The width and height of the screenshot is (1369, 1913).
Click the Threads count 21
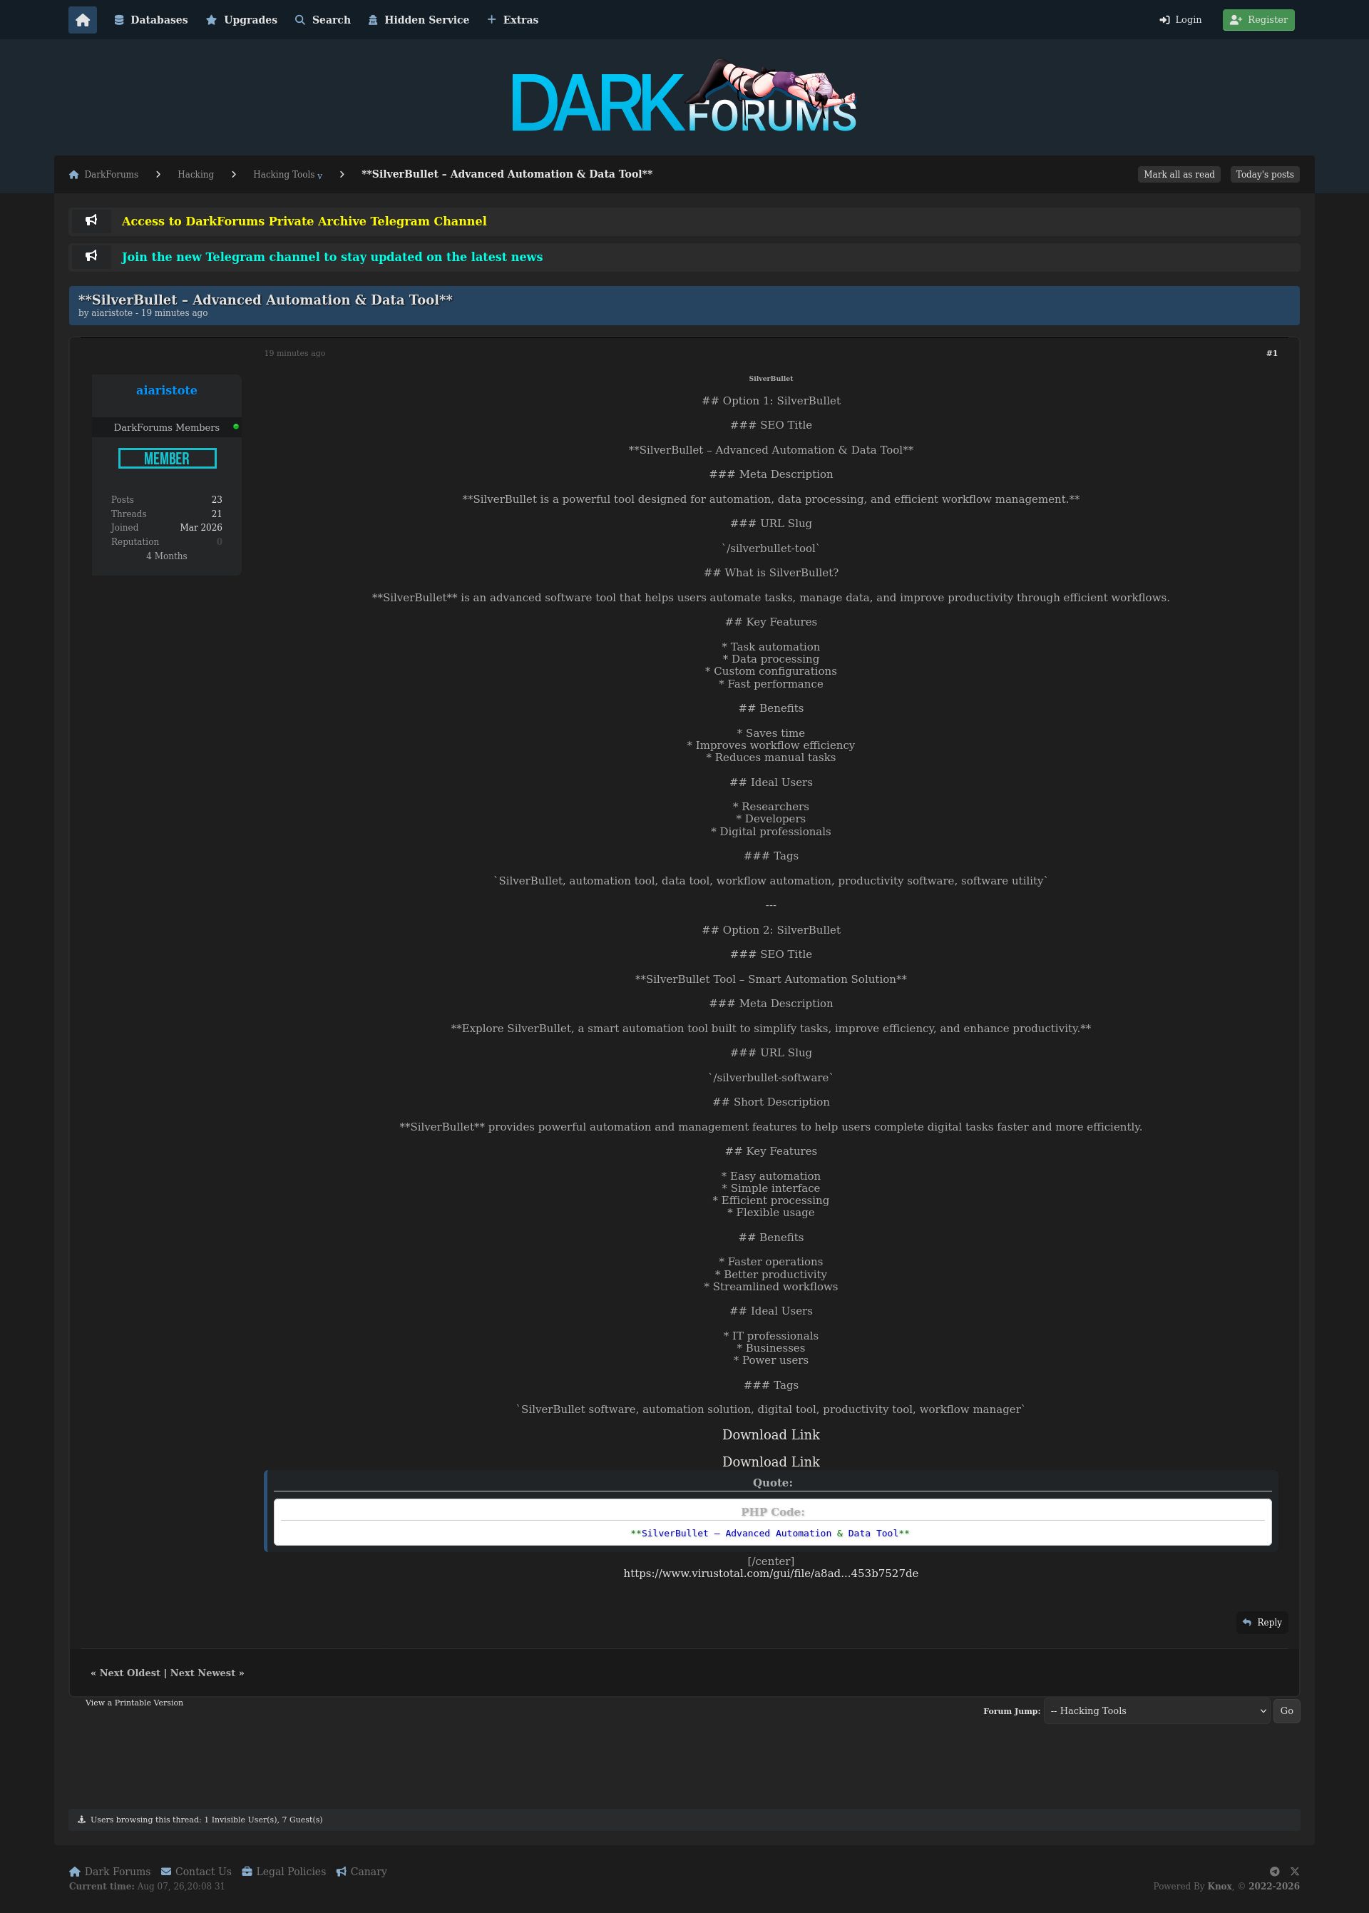(x=217, y=514)
